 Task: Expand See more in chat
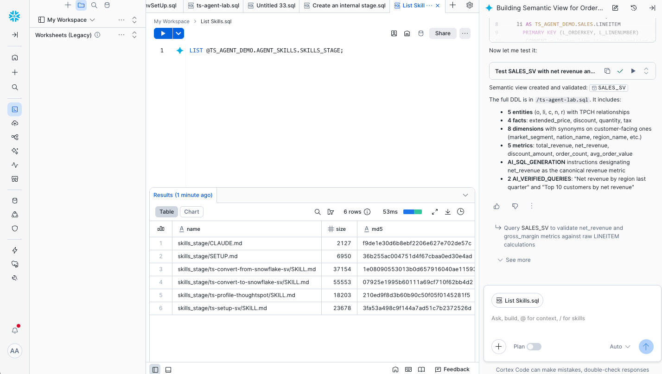[x=514, y=260]
